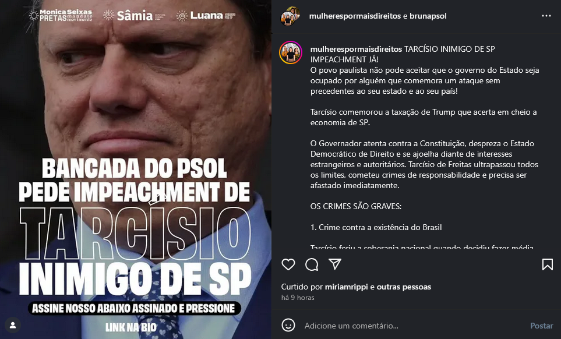Focus the Adicione um comentário field
The image size is (561, 339).
415,326
